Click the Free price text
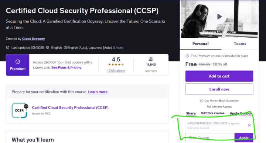The image size is (266, 143). pyautogui.click(x=191, y=64)
